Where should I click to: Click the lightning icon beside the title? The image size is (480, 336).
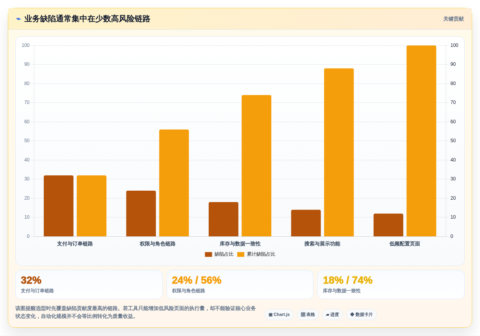tap(19, 19)
